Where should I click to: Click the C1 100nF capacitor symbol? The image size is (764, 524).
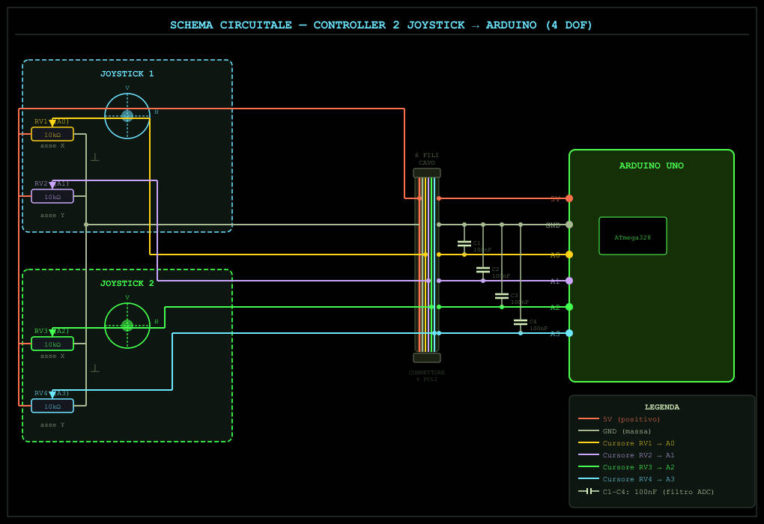coord(464,243)
